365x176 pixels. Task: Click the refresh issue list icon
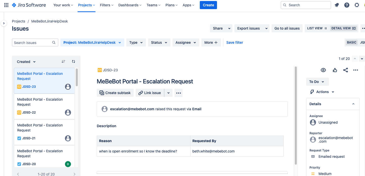pyautogui.click(x=74, y=61)
